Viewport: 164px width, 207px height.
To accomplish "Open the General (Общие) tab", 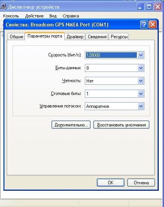I will coord(16,37).
